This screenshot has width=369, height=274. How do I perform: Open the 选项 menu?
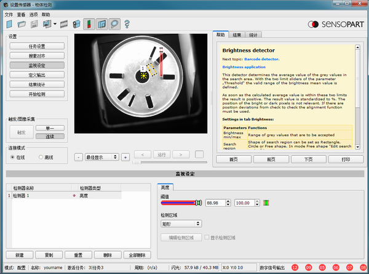tap(34, 14)
